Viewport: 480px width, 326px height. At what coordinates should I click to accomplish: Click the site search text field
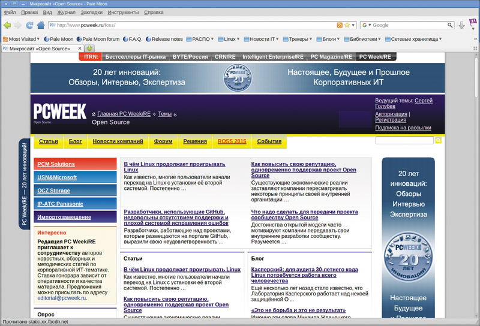pyautogui.click(x=404, y=140)
